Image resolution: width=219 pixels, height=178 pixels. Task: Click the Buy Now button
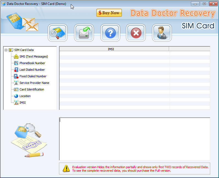109,13
